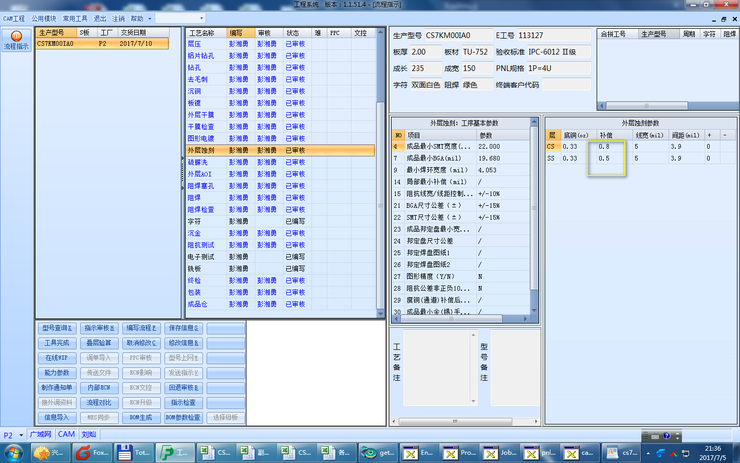Open the get... eye icon taskbar item
This screenshot has height=463, width=740.
pos(378,453)
